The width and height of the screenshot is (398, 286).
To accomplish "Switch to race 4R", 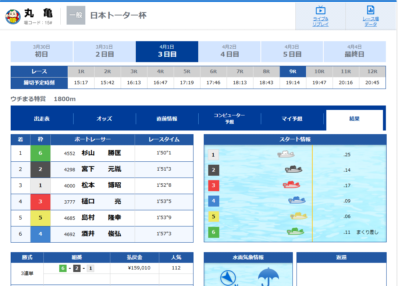I will [160, 72].
